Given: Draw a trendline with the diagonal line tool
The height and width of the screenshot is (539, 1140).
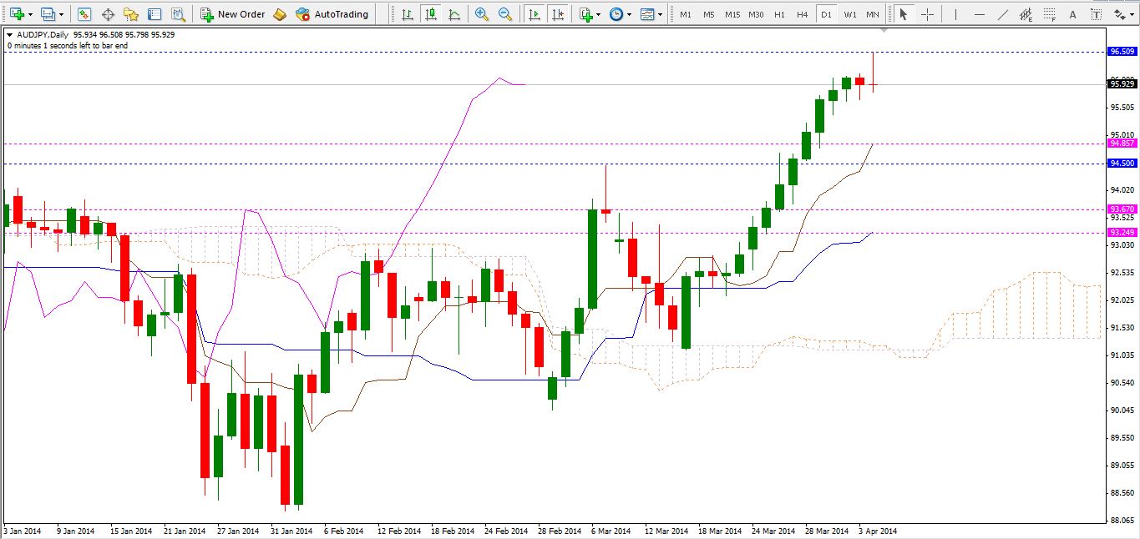Looking at the screenshot, I should (x=1003, y=14).
